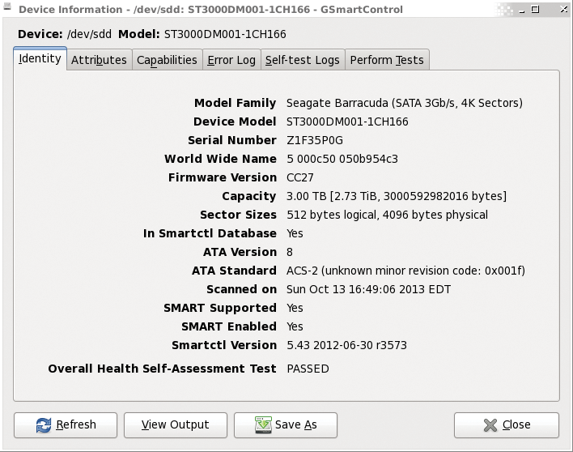The height and width of the screenshot is (452, 573).
Task: Open View Output
Action: 176,425
